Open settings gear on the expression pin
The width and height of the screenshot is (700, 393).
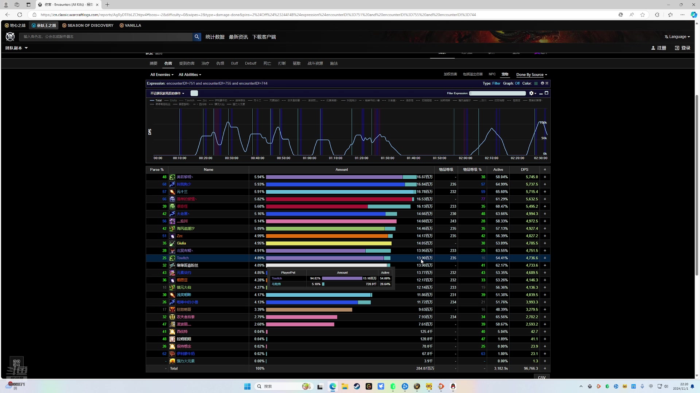542,83
